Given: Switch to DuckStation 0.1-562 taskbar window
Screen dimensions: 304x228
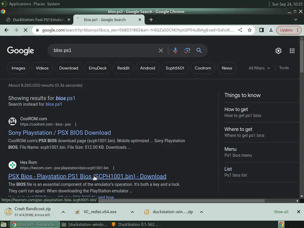Looking at the screenshot, I should [x=135, y=224].
